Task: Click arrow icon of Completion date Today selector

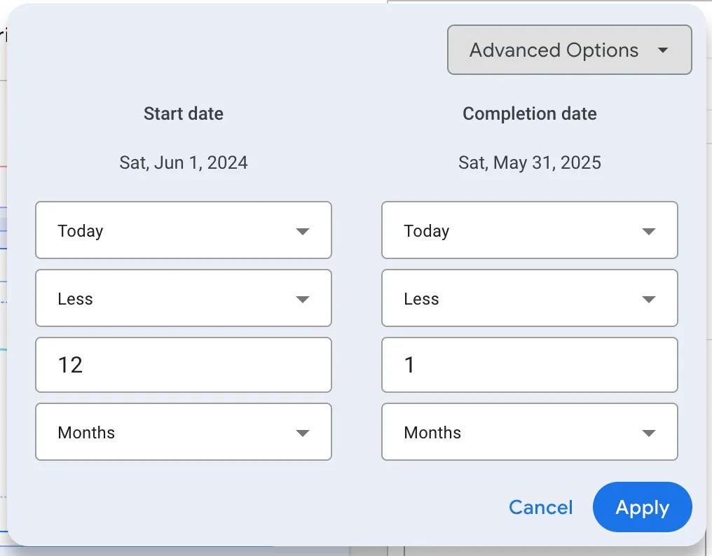Action: [649, 231]
